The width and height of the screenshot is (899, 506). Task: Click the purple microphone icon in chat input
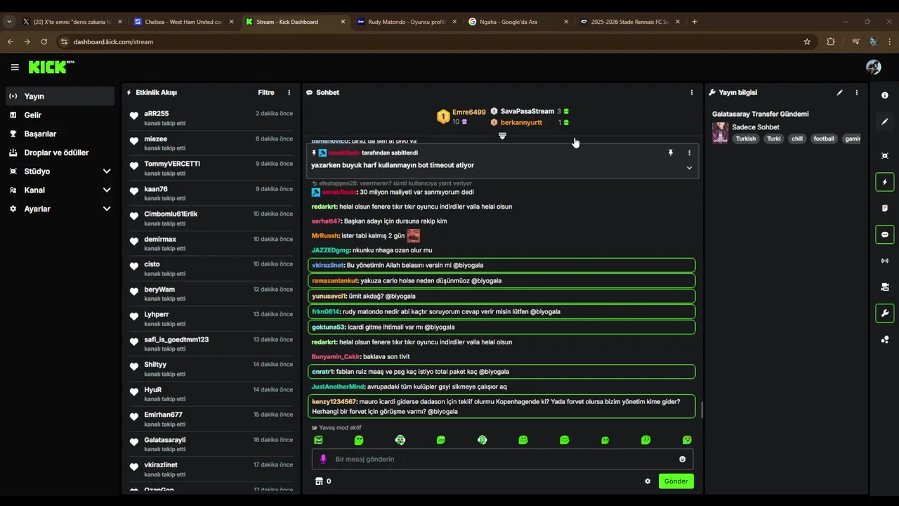(x=323, y=459)
